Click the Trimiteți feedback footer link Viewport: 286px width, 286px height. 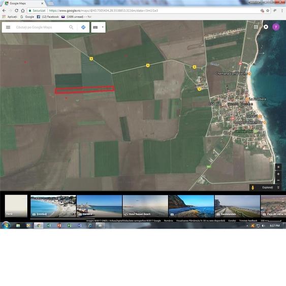tap(248, 220)
